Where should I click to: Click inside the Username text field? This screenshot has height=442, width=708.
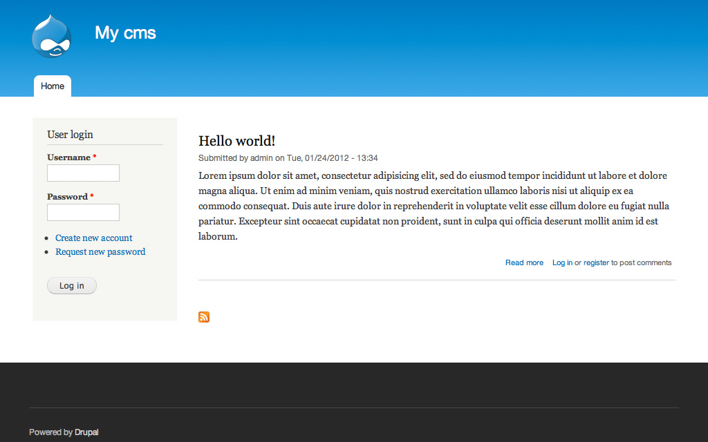[x=83, y=173]
